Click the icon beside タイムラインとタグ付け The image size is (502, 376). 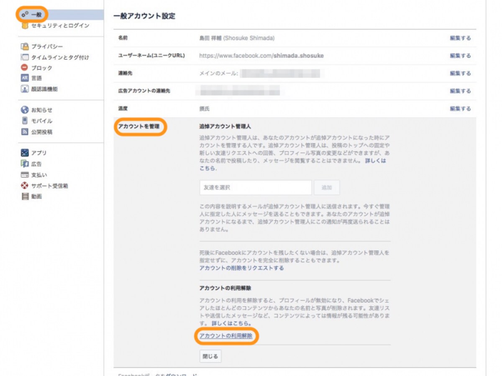(25, 57)
